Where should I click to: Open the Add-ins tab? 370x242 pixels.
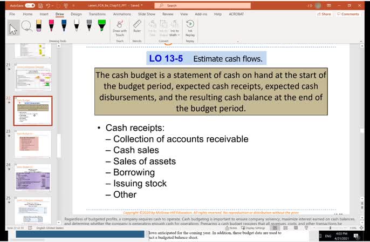(x=201, y=14)
